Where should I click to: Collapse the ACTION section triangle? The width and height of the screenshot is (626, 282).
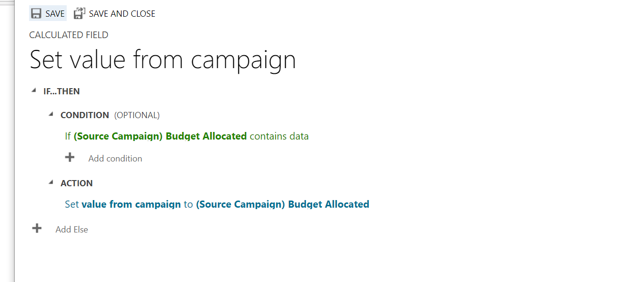pyautogui.click(x=50, y=182)
